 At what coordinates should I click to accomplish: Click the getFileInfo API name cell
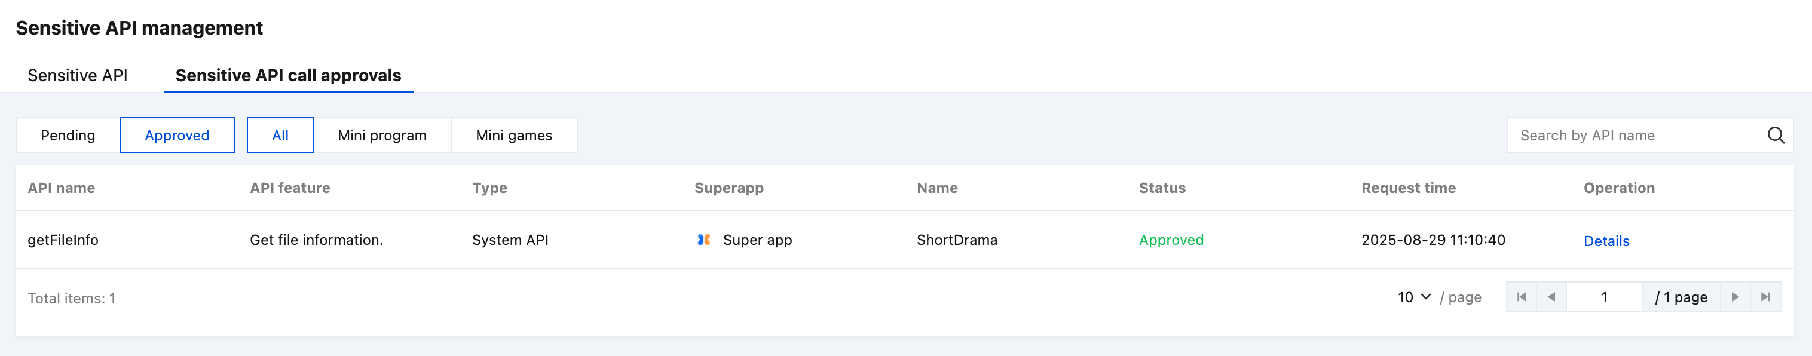63,240
